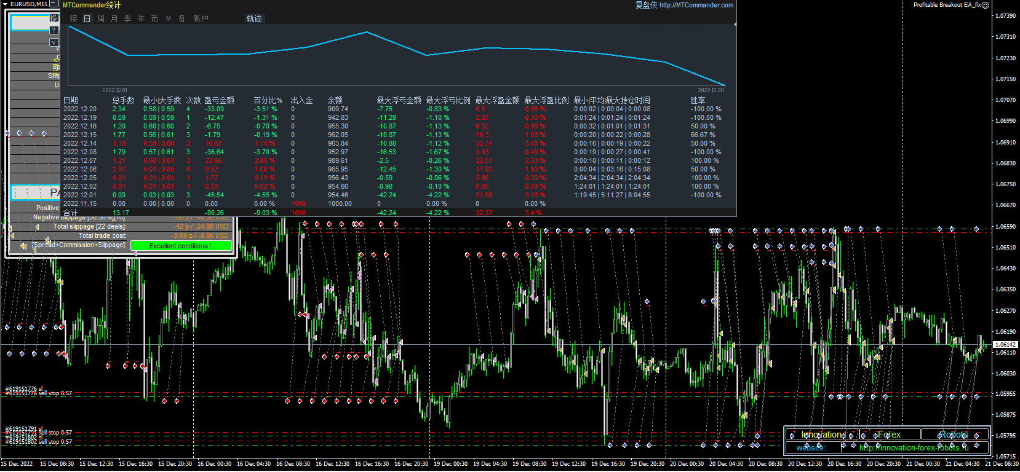Open EURUSD,M15 chart dropdown arrow
1020x472 pixels.
(6, 4)
